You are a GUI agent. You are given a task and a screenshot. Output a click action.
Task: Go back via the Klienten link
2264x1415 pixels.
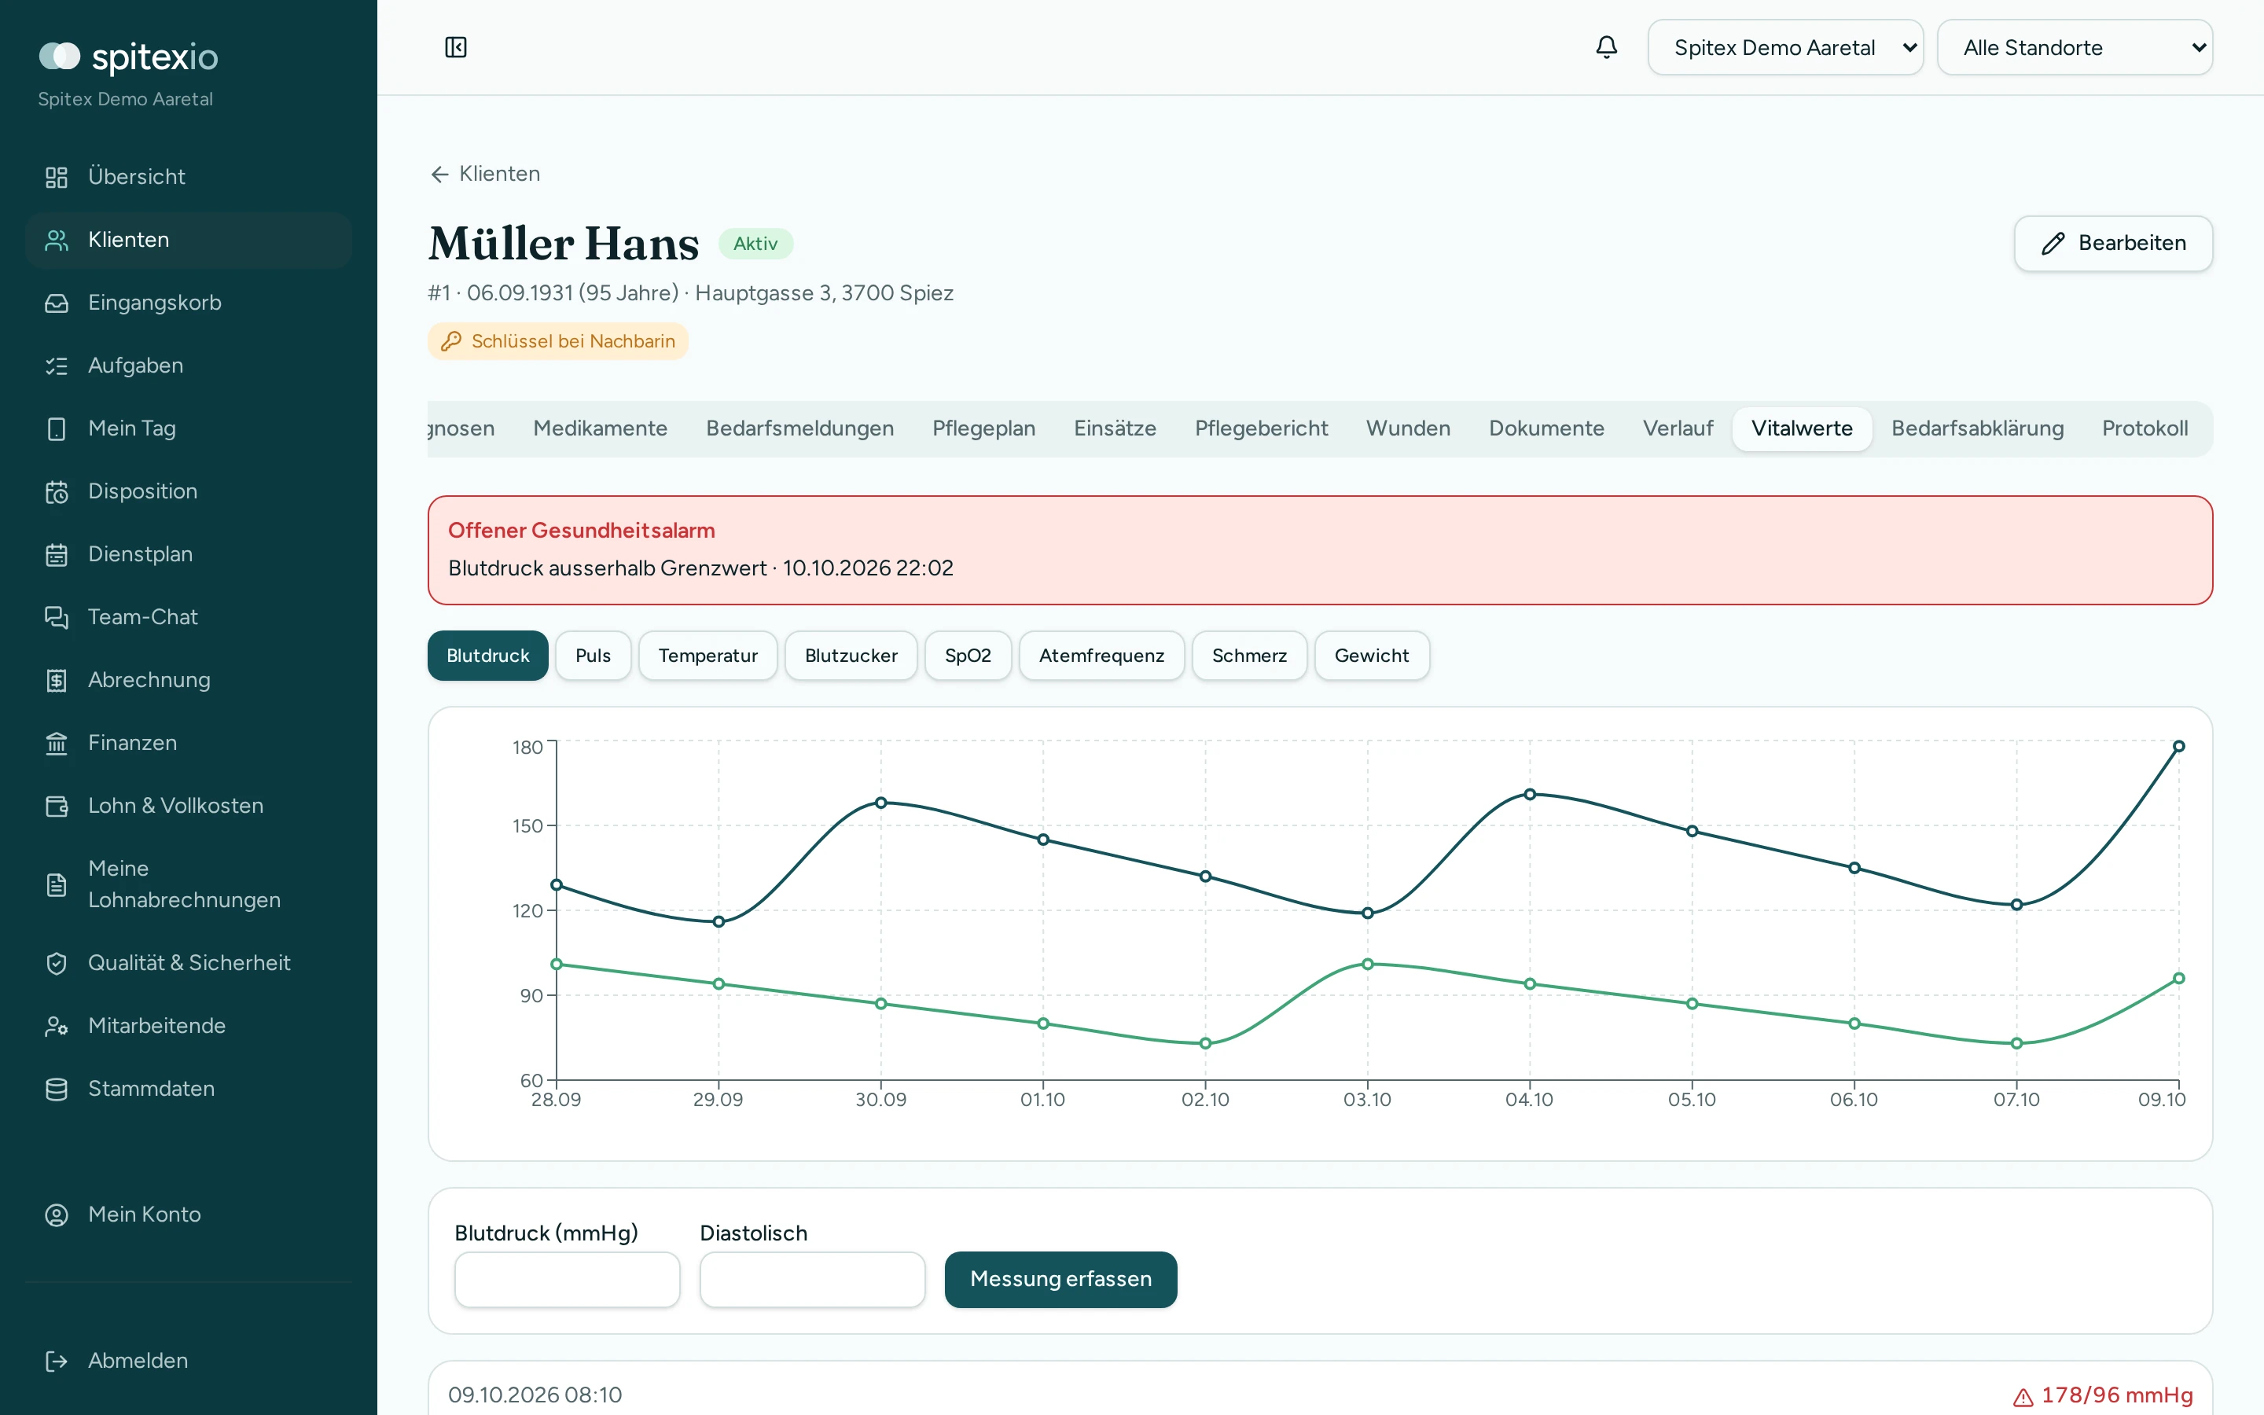[x=484, y=174]
